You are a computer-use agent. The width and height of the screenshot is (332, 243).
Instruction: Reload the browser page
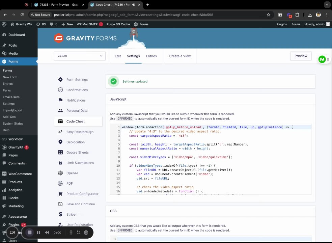tap(22, 15)
